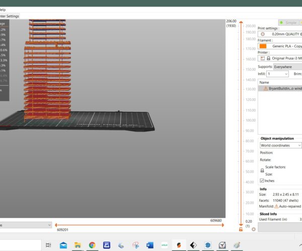Open the Help menu

tap(4, 10)
